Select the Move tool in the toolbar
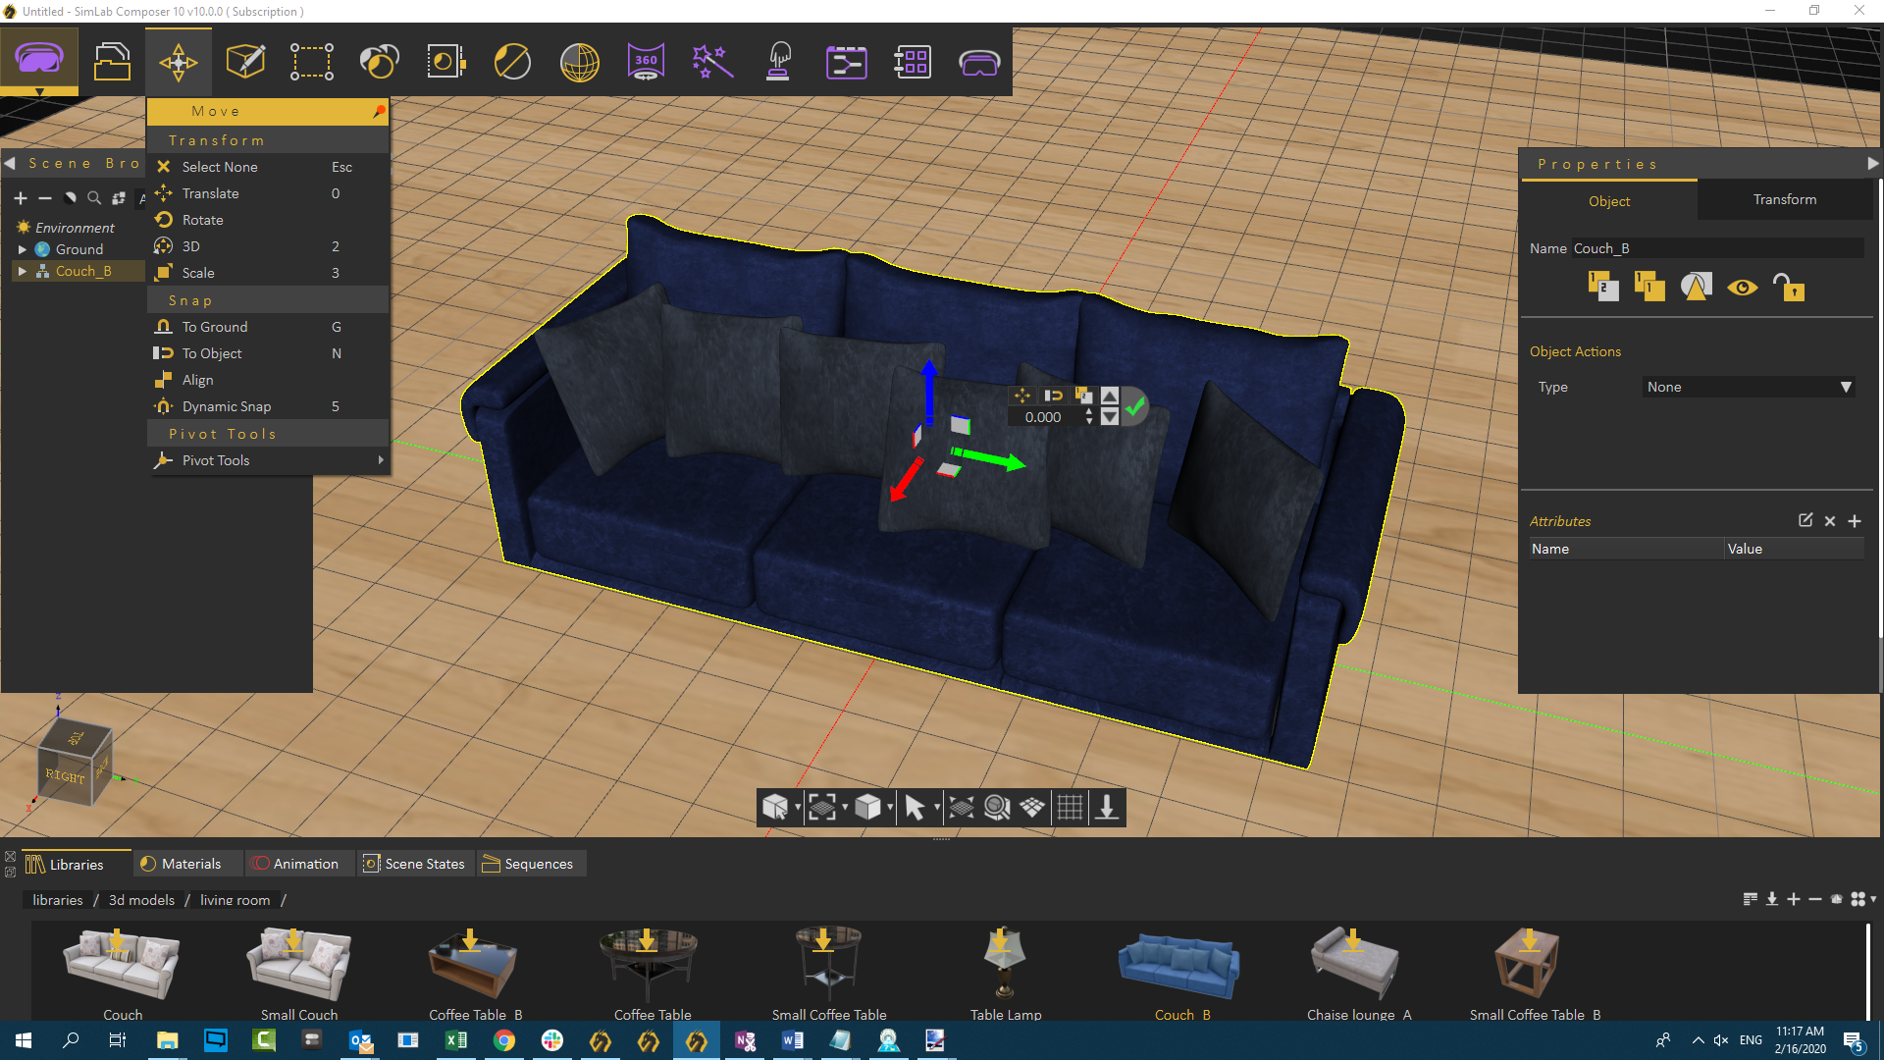1884x1060 pixels. [x=179, y=61]
